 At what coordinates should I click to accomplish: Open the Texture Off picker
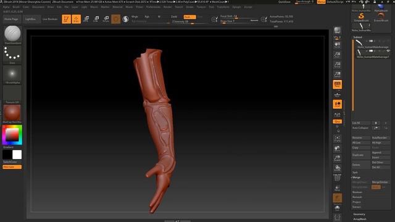click(12, 93)
